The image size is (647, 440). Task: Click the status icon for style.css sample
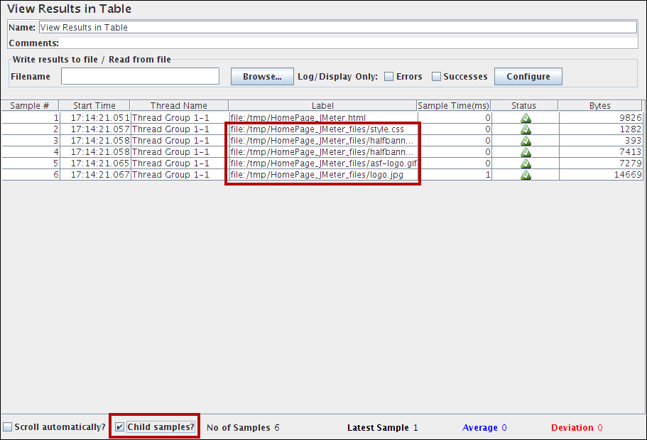pos(526,129)
